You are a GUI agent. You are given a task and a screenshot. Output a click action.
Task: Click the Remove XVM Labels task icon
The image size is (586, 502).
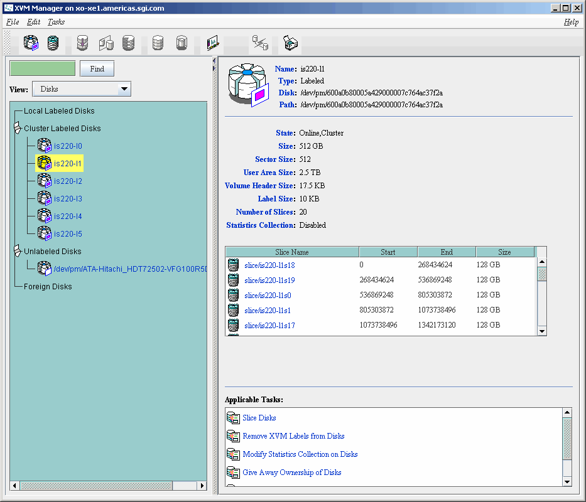233,436
